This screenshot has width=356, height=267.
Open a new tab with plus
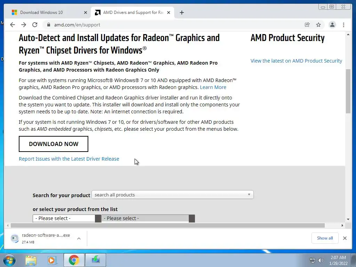(181, 13)
